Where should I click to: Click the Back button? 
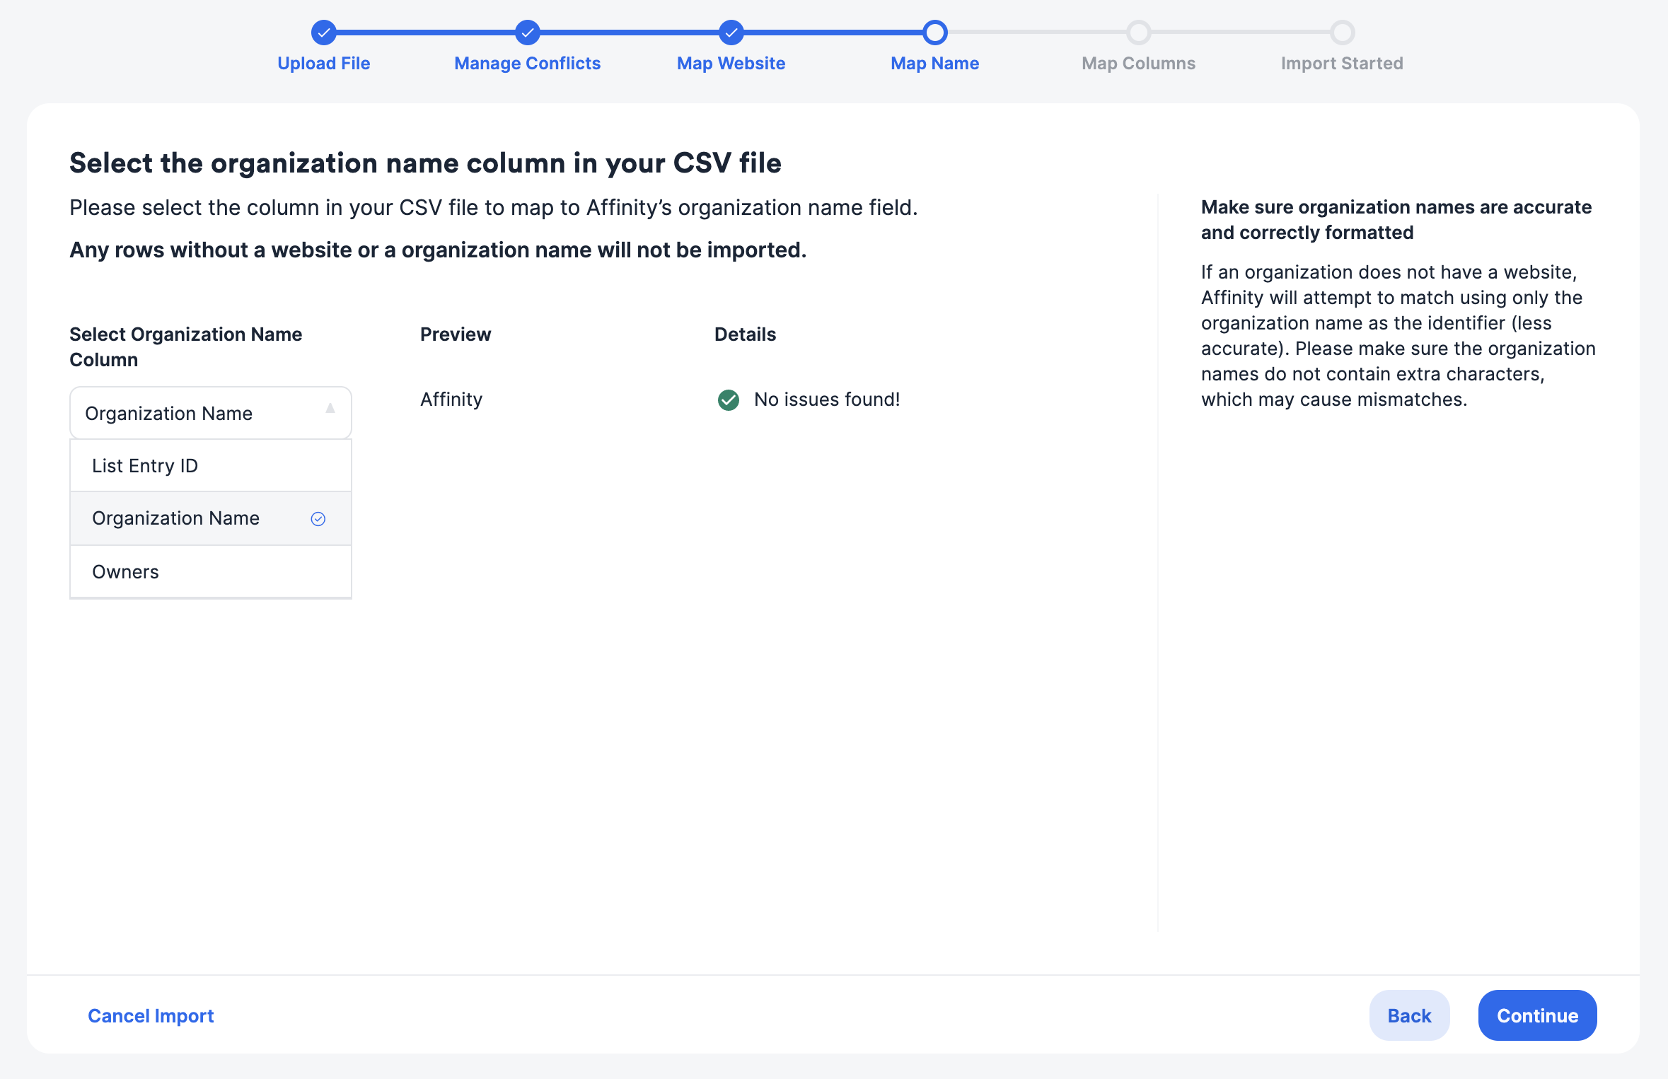tap(1408, 1015)
